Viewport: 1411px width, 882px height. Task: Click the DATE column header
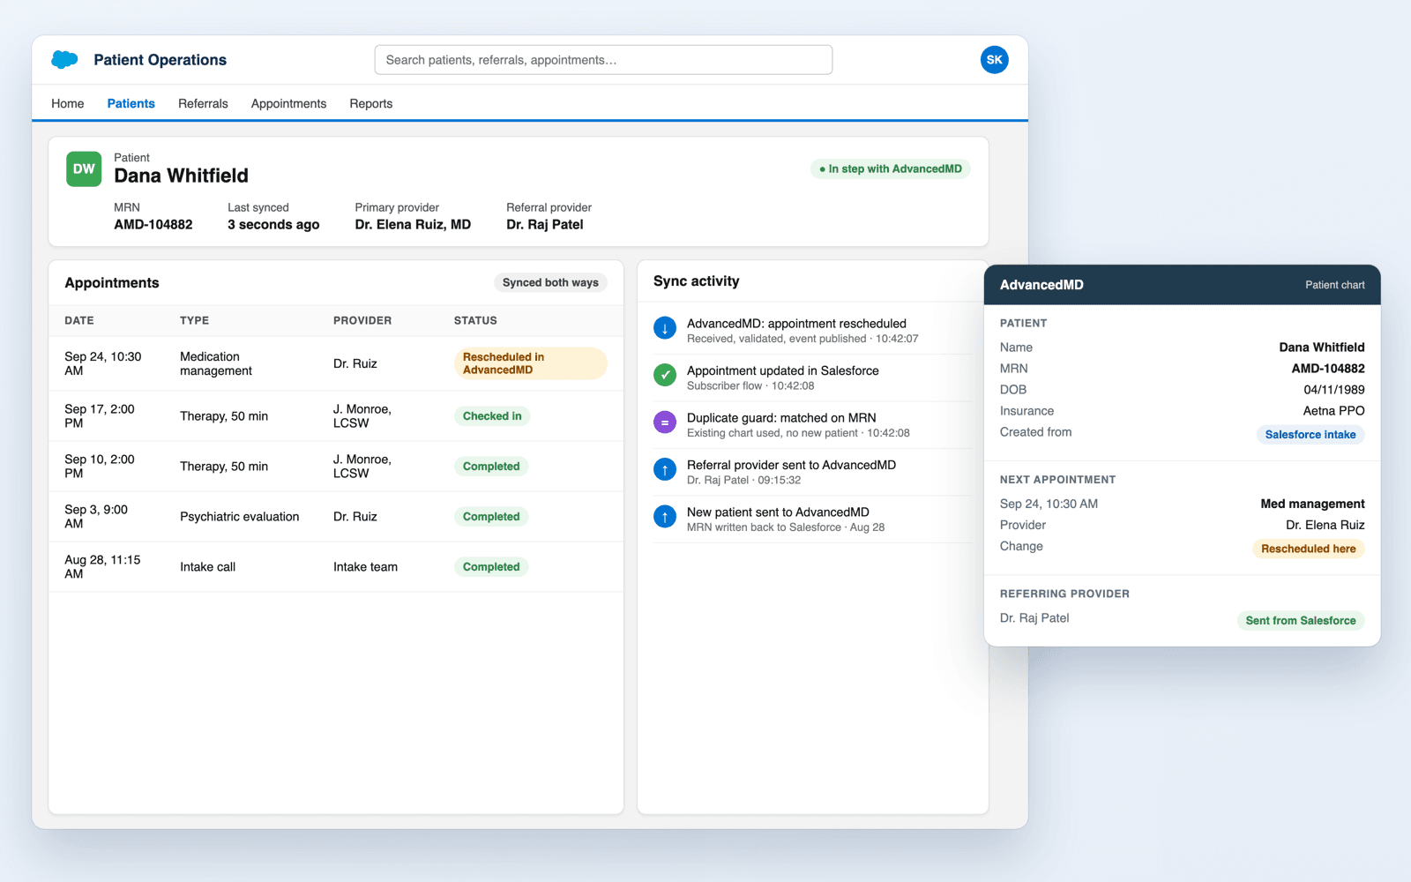tap(79, 321)
